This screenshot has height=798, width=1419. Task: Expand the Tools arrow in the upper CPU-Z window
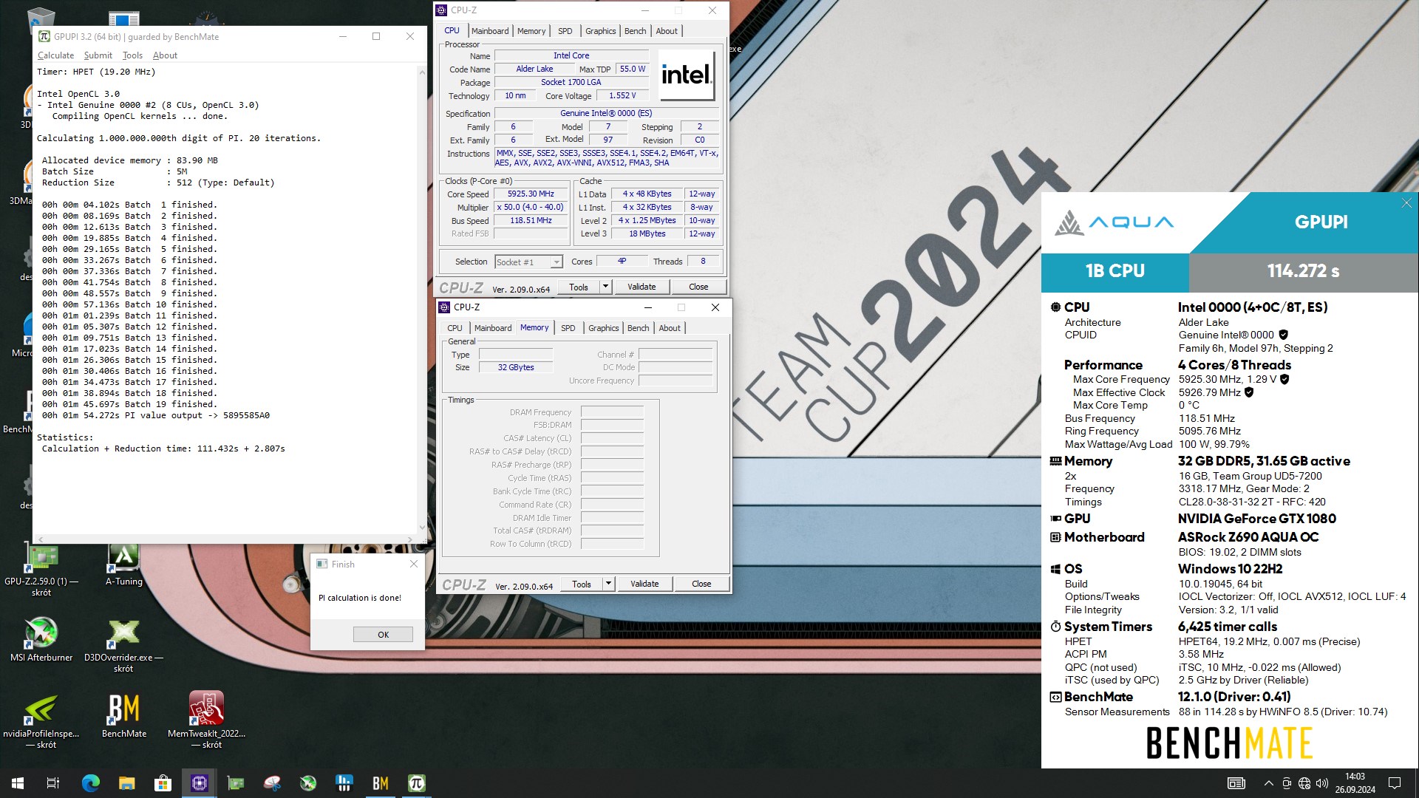(605, 287)
